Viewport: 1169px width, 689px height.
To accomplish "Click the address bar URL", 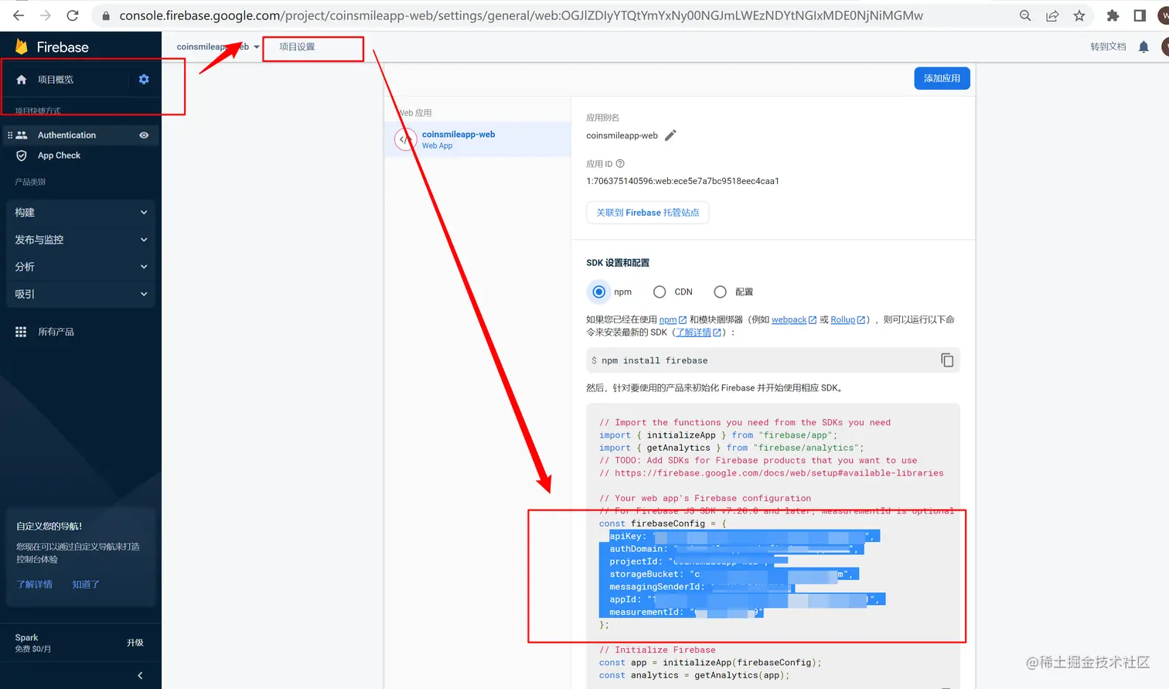I will click(520, 15).
